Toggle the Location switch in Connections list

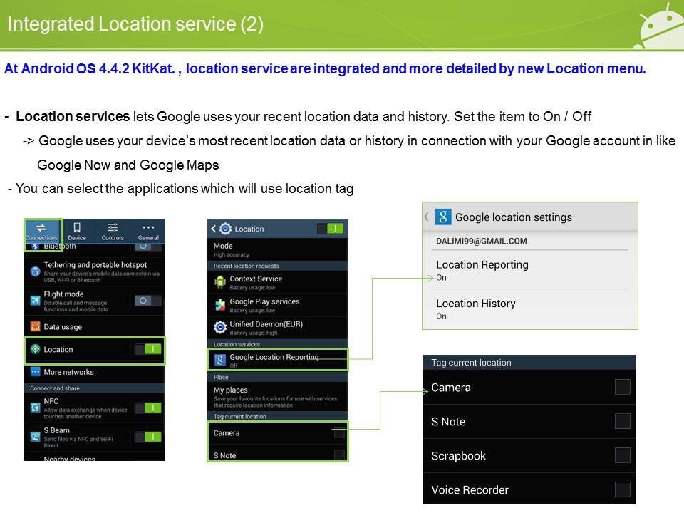tap(148, 349)
